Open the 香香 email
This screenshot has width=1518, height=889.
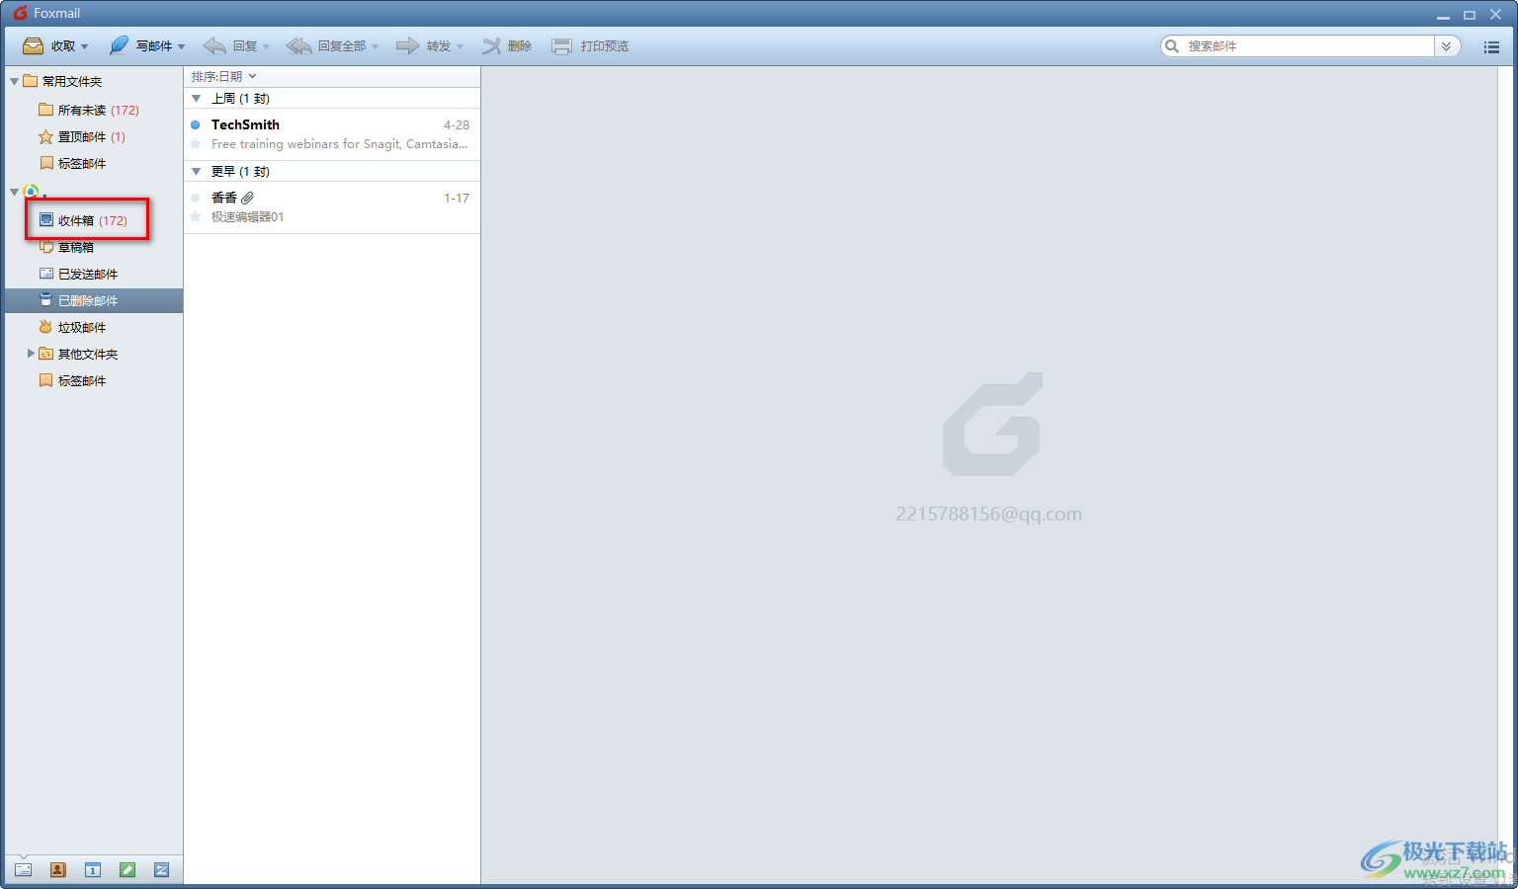[332, 207]
